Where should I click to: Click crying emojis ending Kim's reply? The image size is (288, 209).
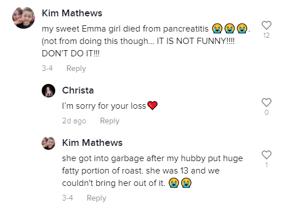click(x=180, y=183)
